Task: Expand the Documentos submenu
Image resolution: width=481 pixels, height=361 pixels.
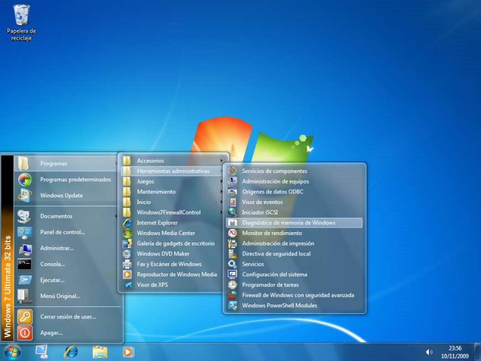Action: 56,216
